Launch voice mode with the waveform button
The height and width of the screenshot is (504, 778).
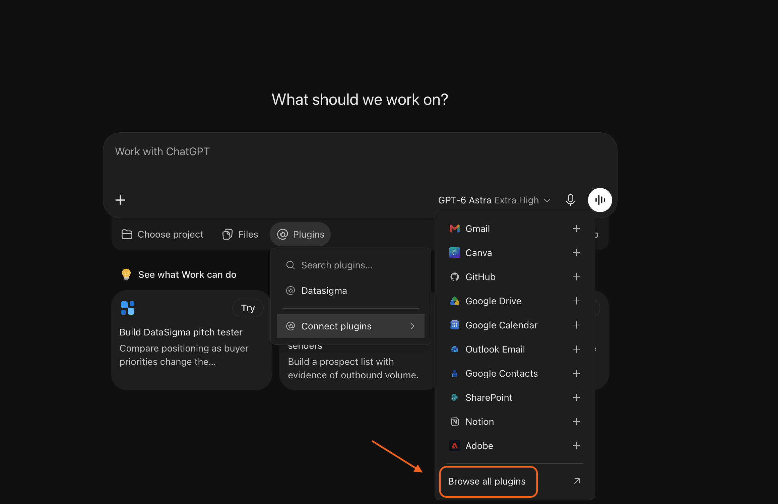coord(600,200)
